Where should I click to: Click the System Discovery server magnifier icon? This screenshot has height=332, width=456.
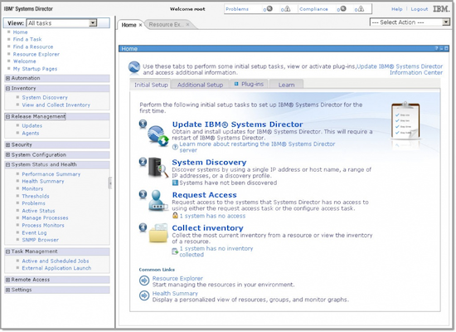(158, 168)
